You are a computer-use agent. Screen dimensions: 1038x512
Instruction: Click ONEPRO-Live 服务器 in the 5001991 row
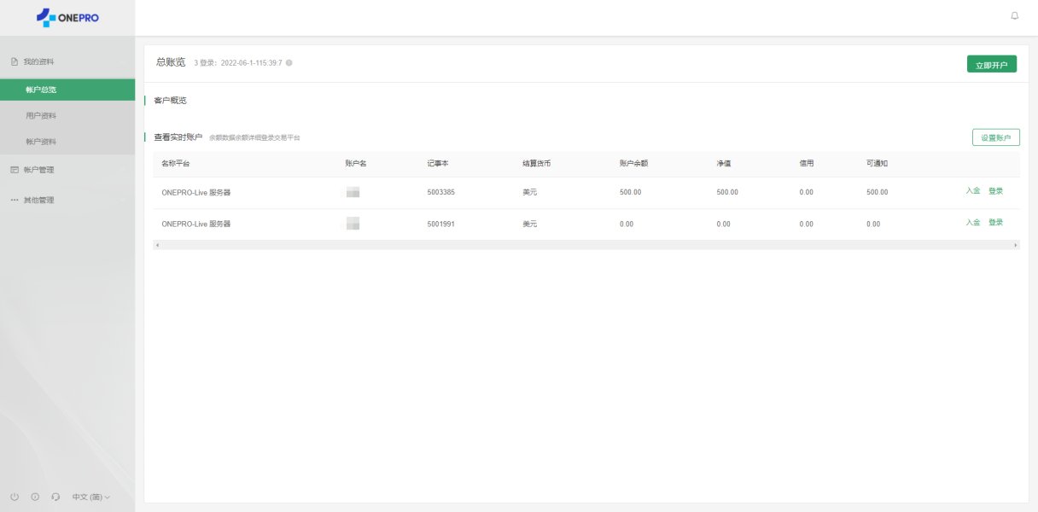[x=196, y=224]
